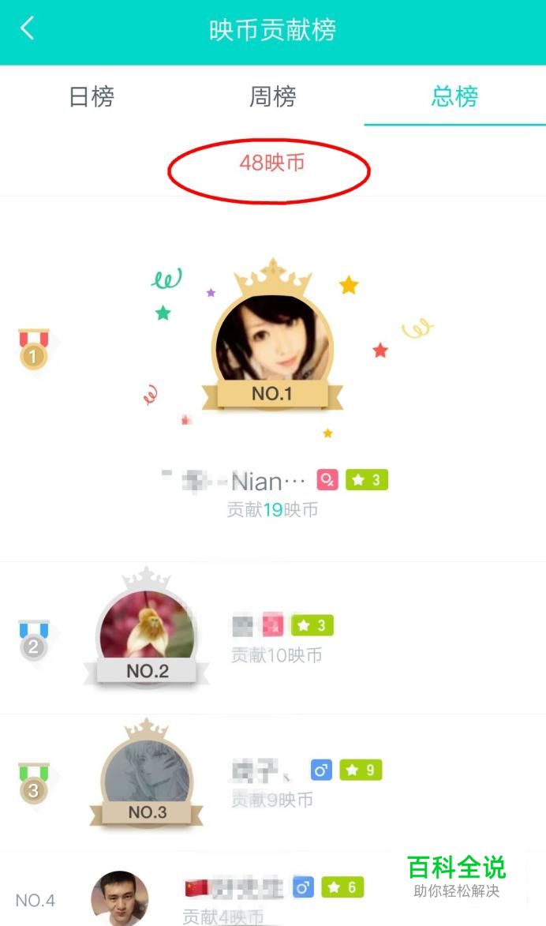This screenshot has height=926, width=546.
Task: Click the 贡献19映币 contribution text
Action: coord(273,510)
